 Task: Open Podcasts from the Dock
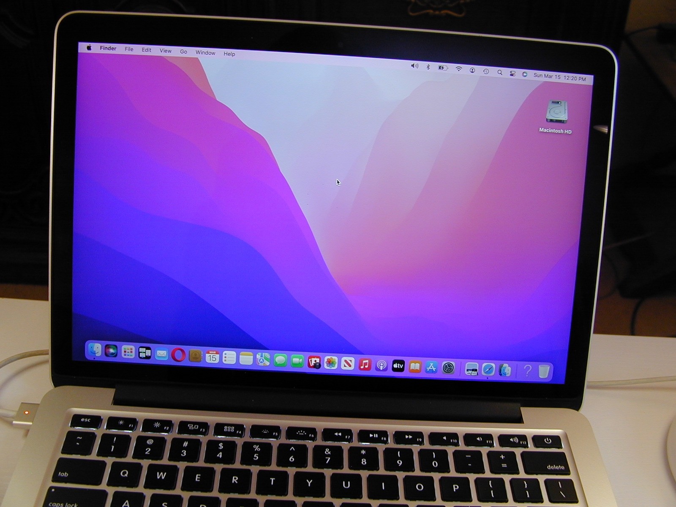tap(382, 365)
